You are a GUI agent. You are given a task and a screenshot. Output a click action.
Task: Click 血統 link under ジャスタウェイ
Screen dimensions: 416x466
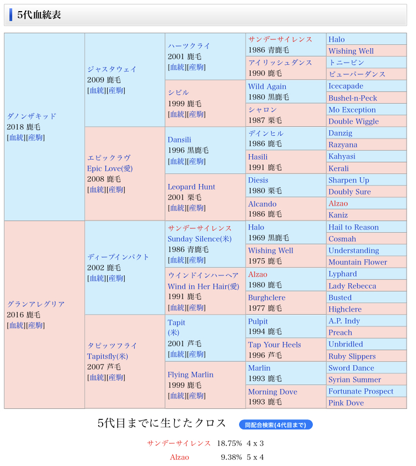(x=97, y=90)
